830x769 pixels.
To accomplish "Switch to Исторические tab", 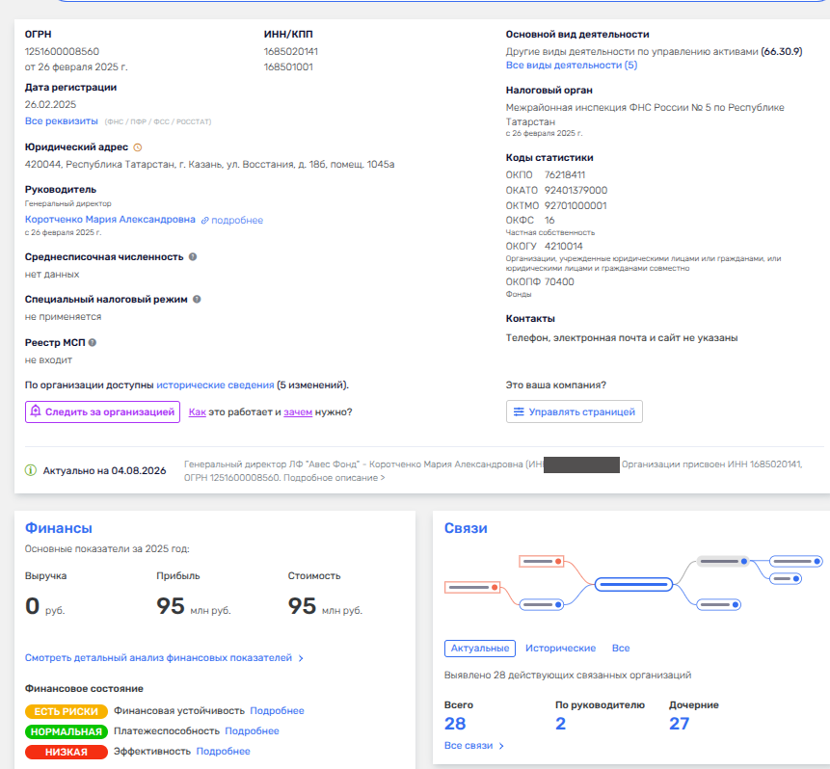I will (560, 649).
